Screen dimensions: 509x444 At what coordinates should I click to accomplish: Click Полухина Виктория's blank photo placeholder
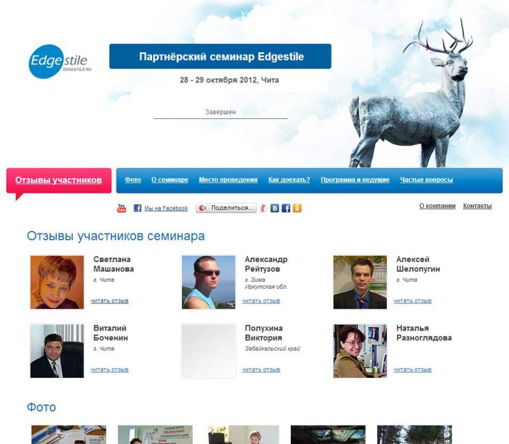[209, 351]
